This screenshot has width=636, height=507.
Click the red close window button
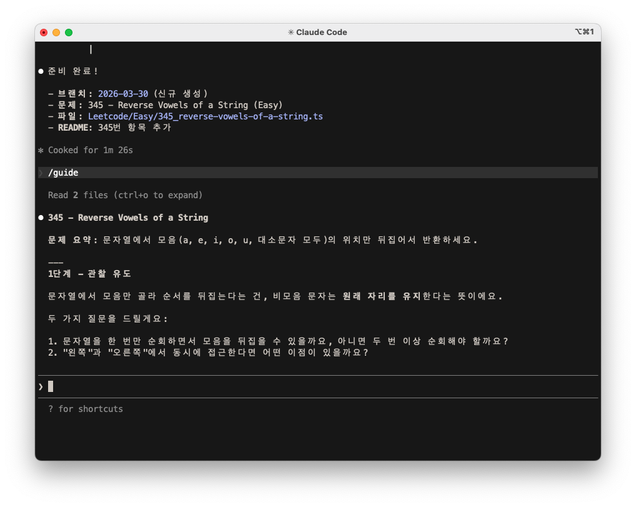(44, 33)
